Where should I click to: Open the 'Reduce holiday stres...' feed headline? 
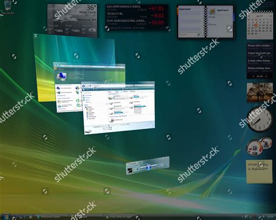(260, 68)
